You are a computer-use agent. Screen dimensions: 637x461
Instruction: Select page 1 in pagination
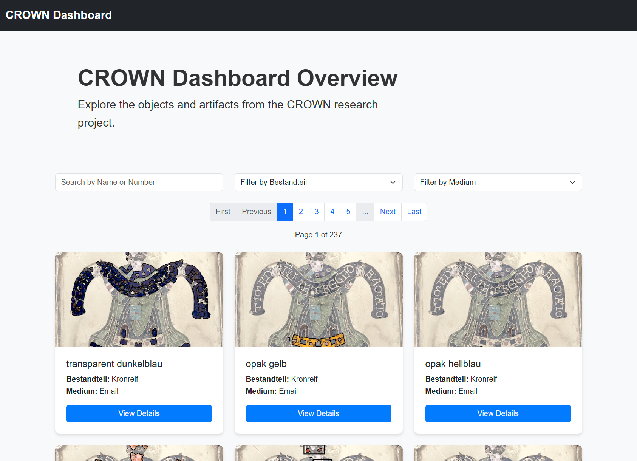[x=285, y=212]
